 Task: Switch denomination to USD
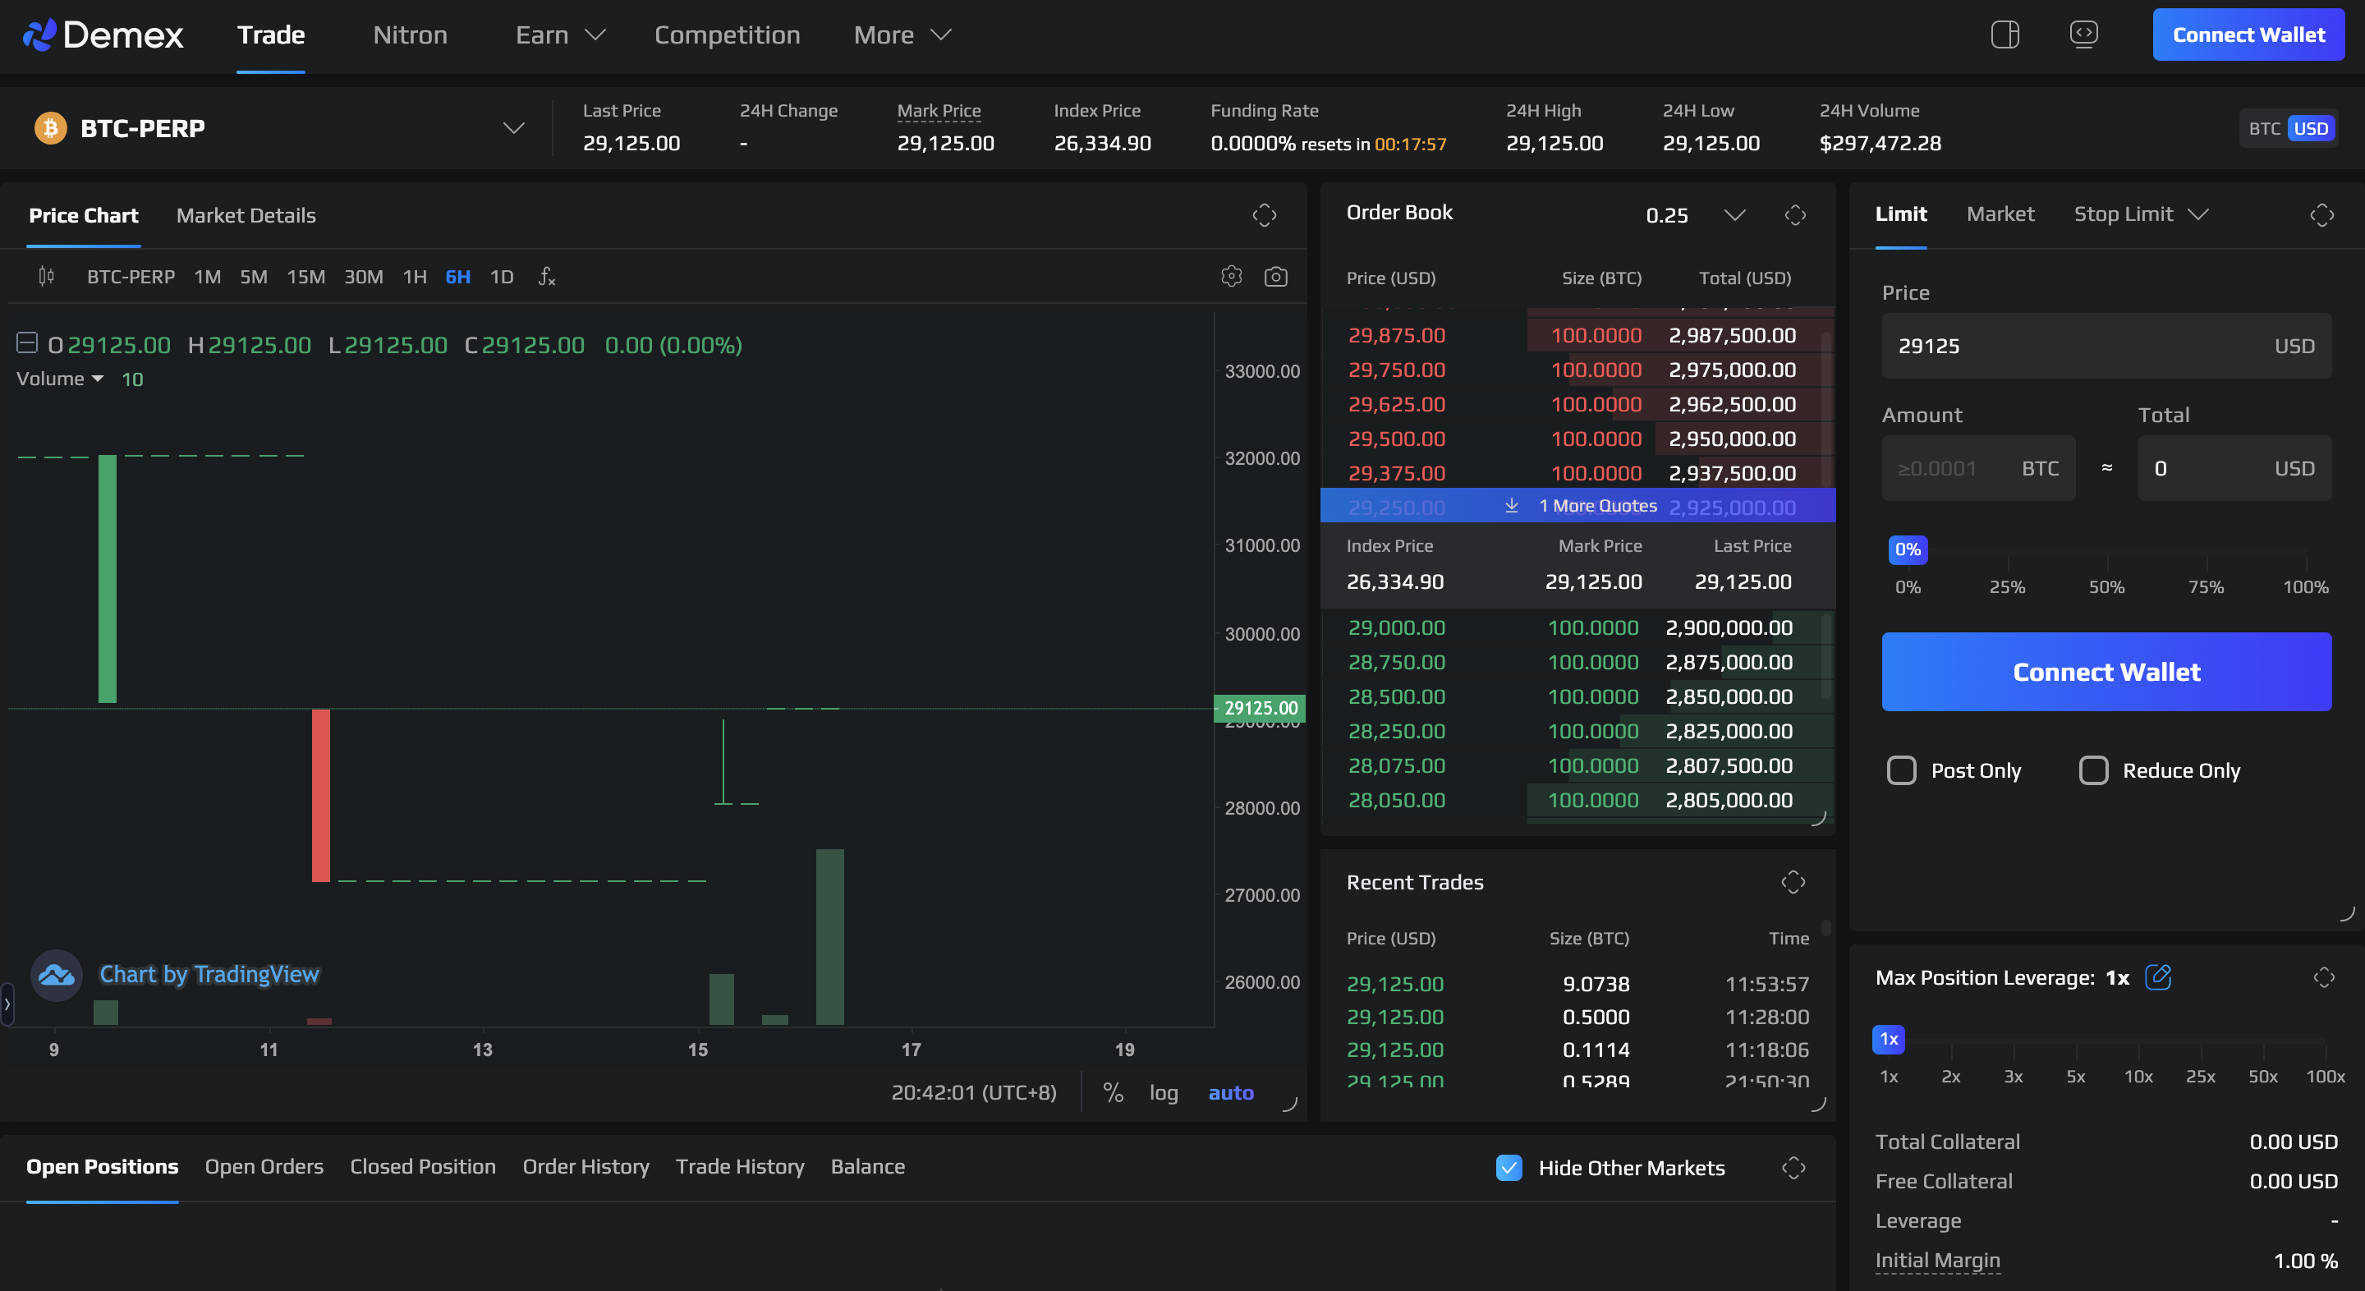(2310, 129)
